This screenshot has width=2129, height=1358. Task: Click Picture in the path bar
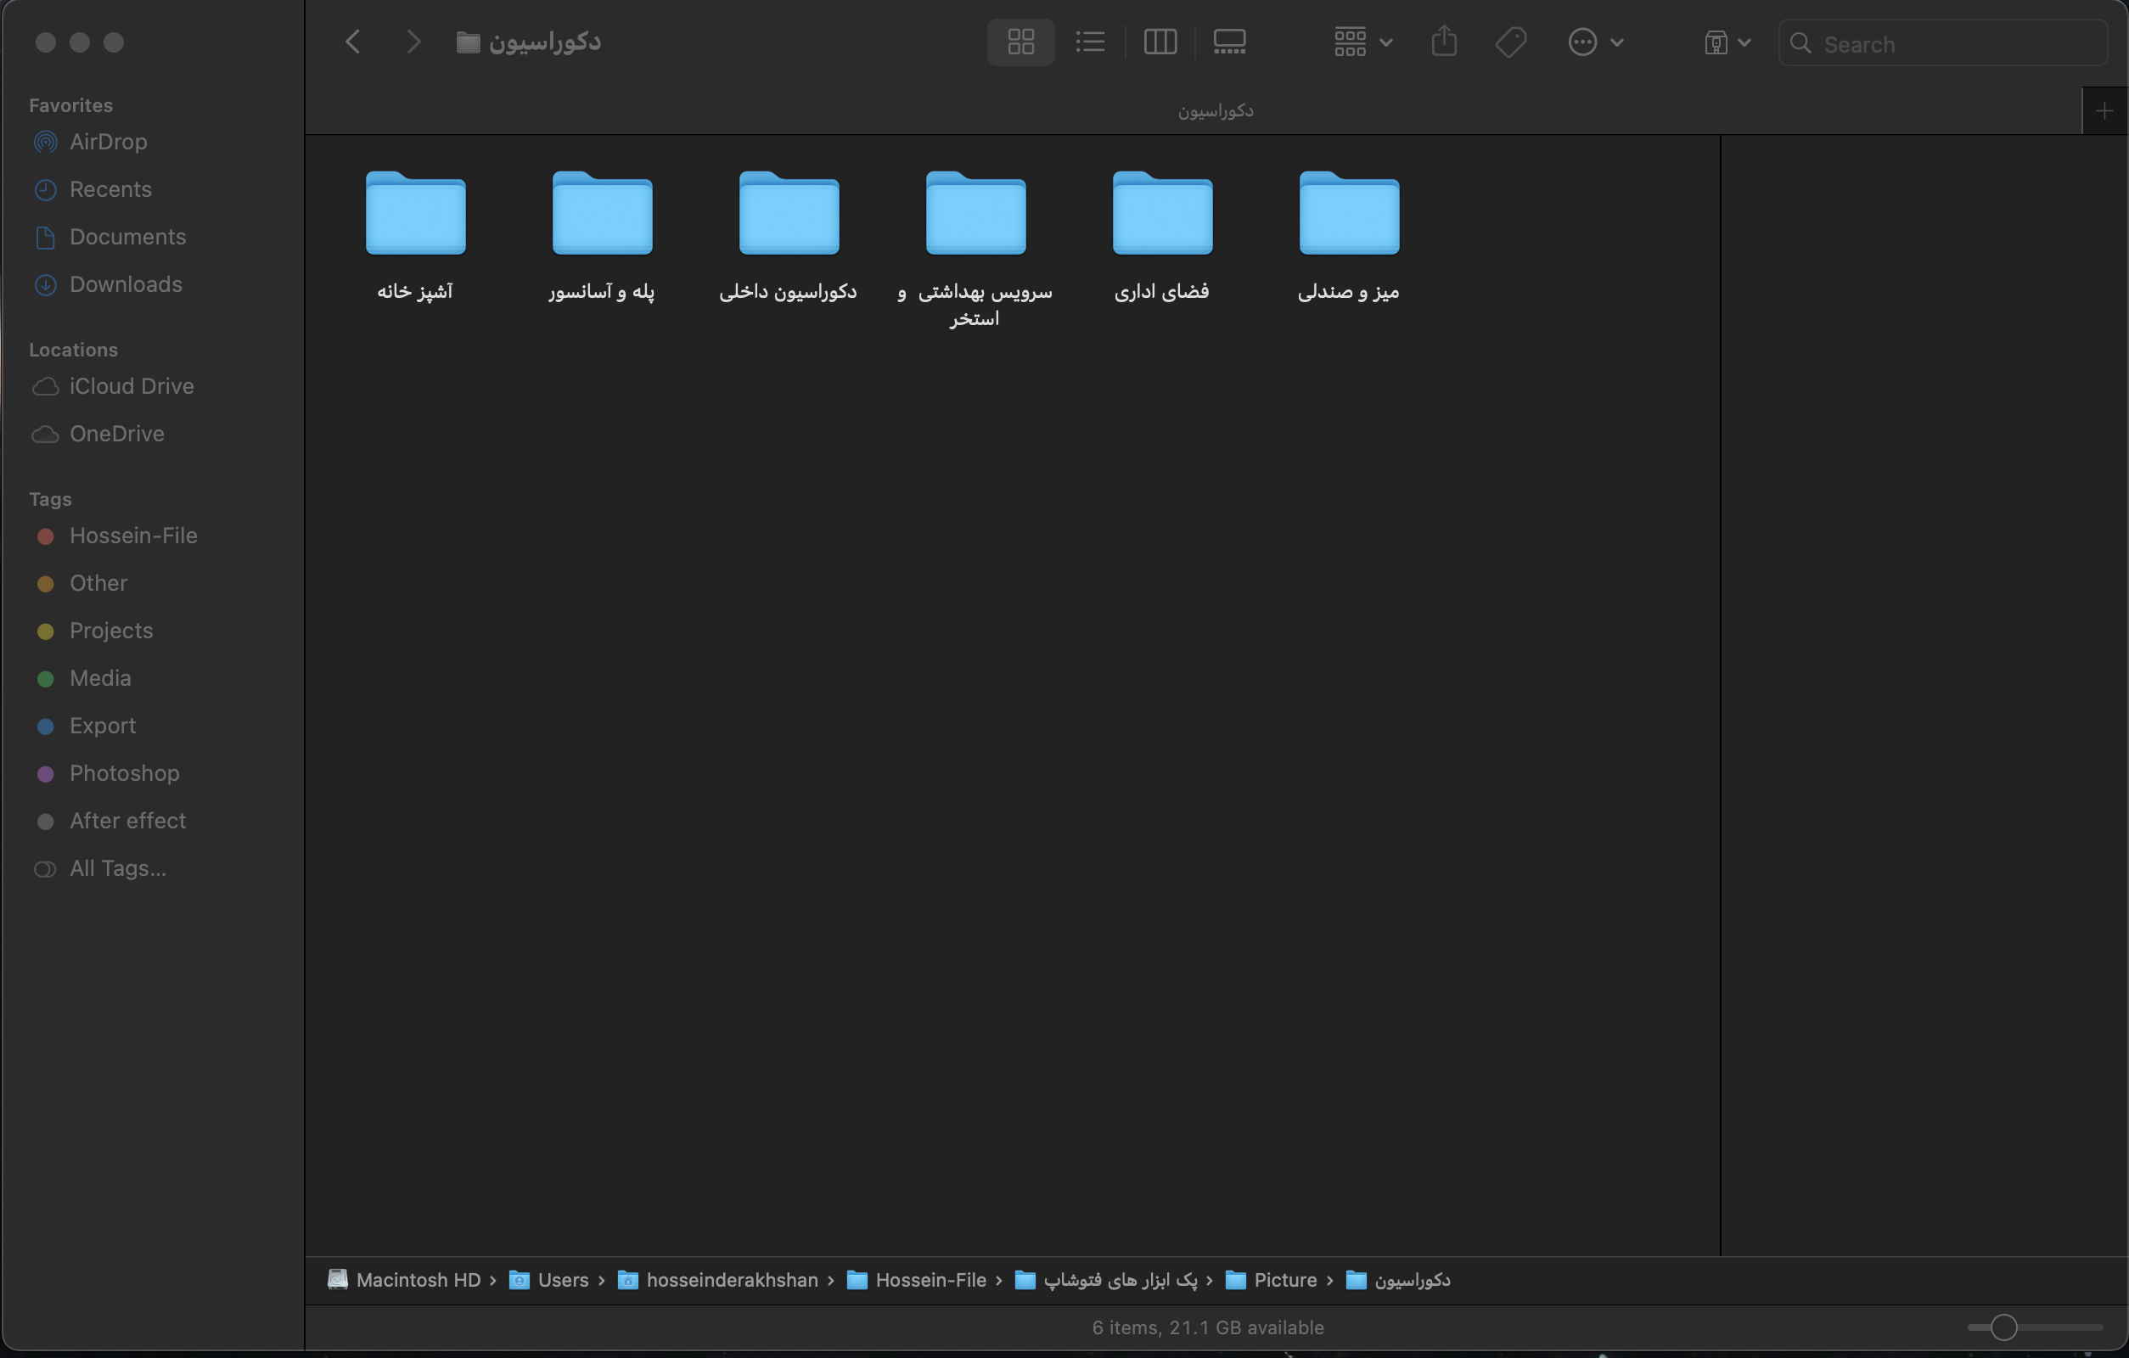click(1272, 1280)
